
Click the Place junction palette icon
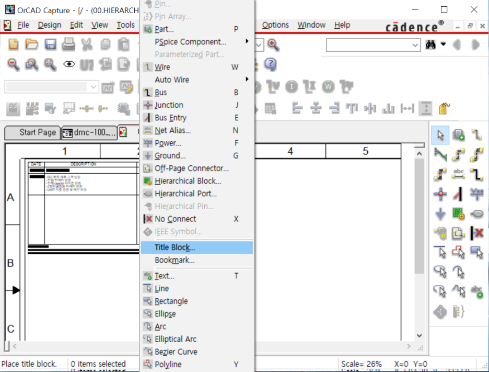click(440, 194)
